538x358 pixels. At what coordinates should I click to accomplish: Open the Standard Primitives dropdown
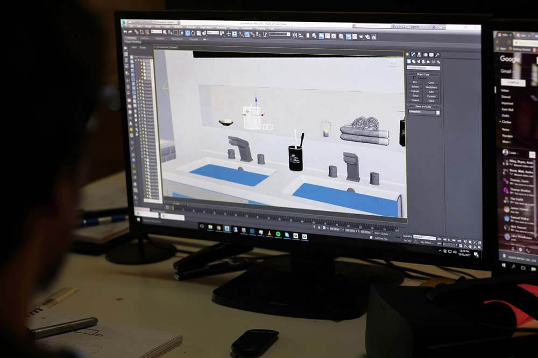click(x=423, y=68)
